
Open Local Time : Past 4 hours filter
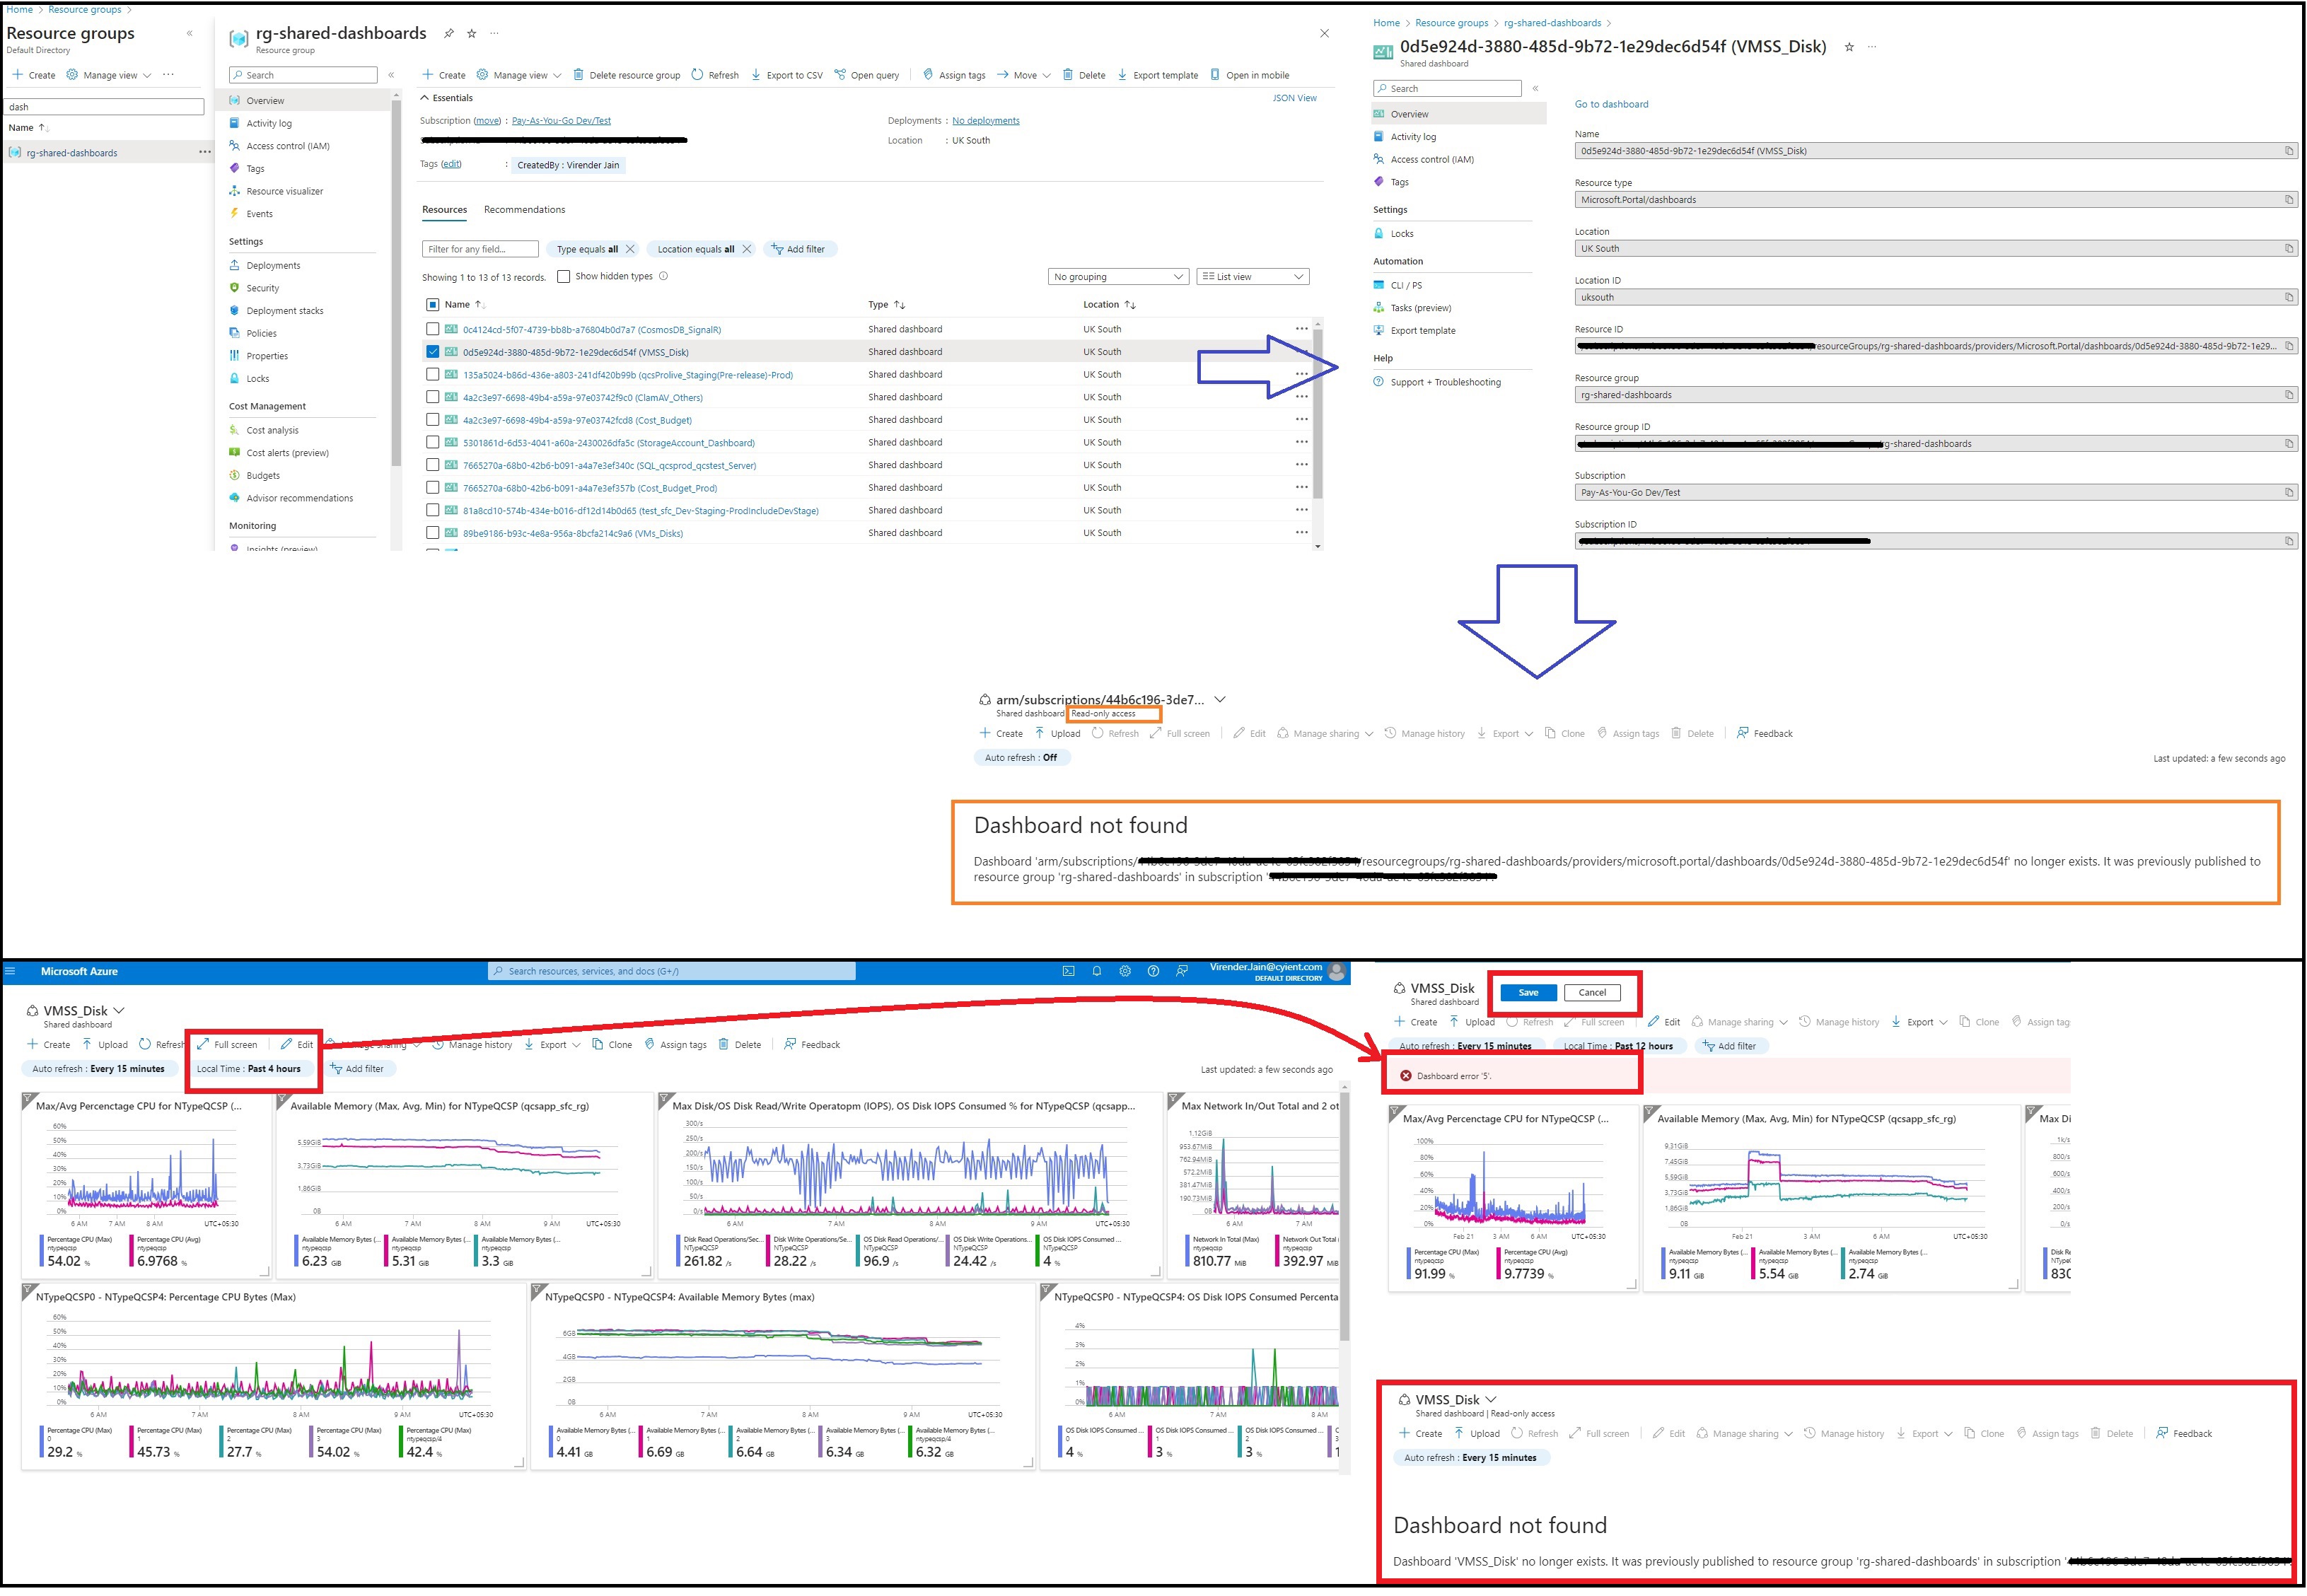(x=248, y=1069)
